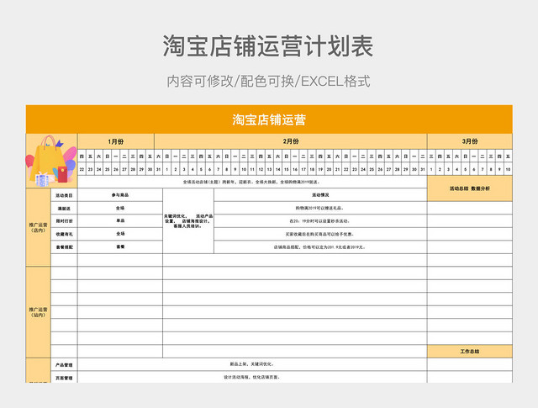Select the 活动类目 header cell
Viewport: 538px width, 408px height.
[64, 195]
